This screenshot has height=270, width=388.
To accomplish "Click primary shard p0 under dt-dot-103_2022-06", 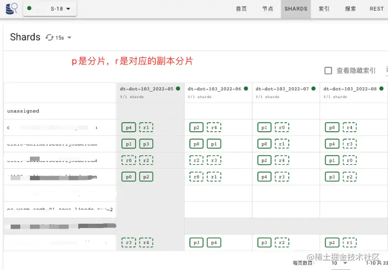I will pyautogui.click(x=197, y=144).
